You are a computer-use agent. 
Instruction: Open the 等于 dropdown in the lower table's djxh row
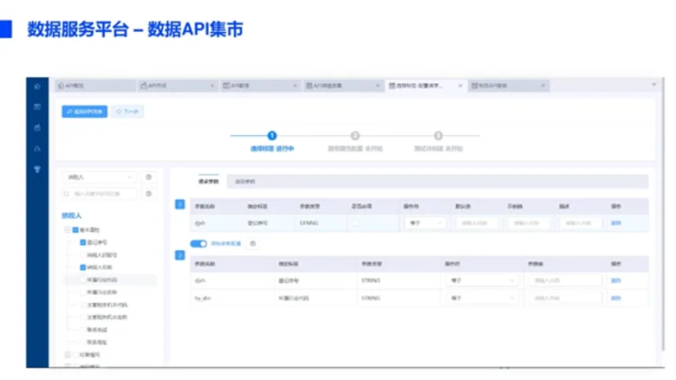coord(482,280)
